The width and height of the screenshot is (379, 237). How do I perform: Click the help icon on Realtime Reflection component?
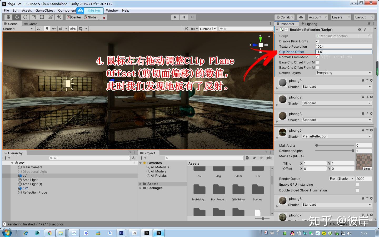(360, 29)
